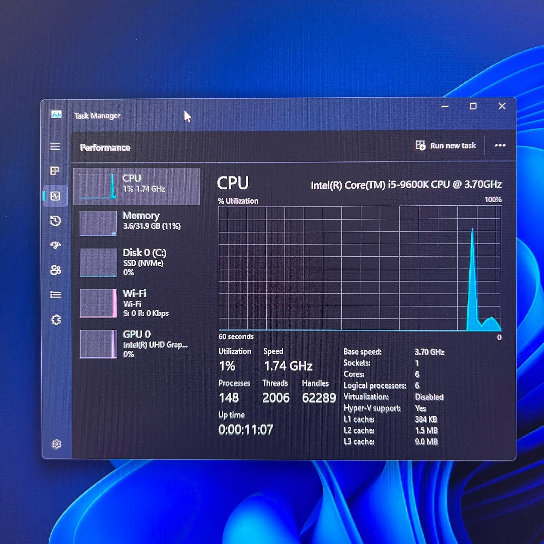Click the 0:00:11:07 up time value
Image resolution: width=544 pixels, height=544 pixels.
[x=246, y=430]
